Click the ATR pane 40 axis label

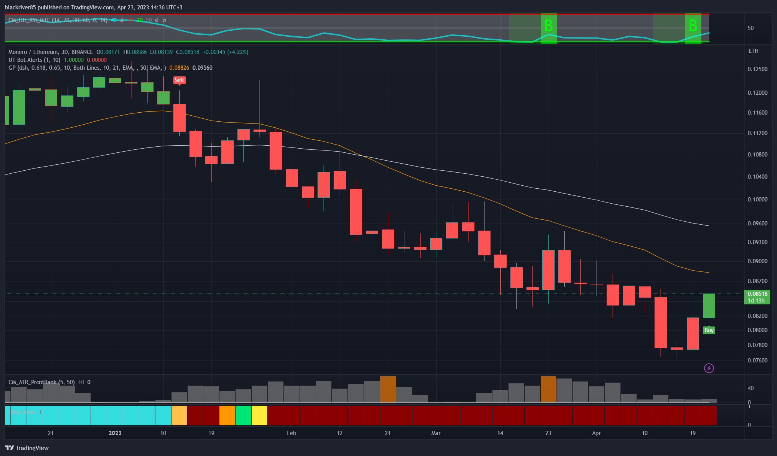point(750,388)
